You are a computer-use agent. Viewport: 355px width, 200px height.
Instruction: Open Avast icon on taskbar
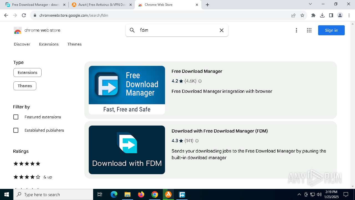[x=168, y=194]
